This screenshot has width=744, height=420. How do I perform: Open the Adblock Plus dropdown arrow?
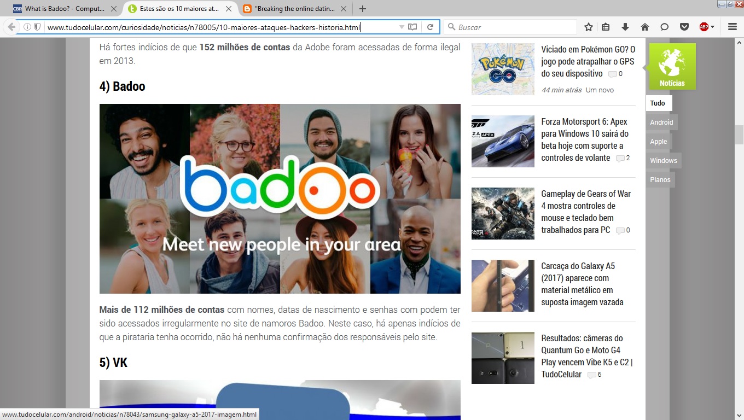pyautogui.click(x=712, y=27)
